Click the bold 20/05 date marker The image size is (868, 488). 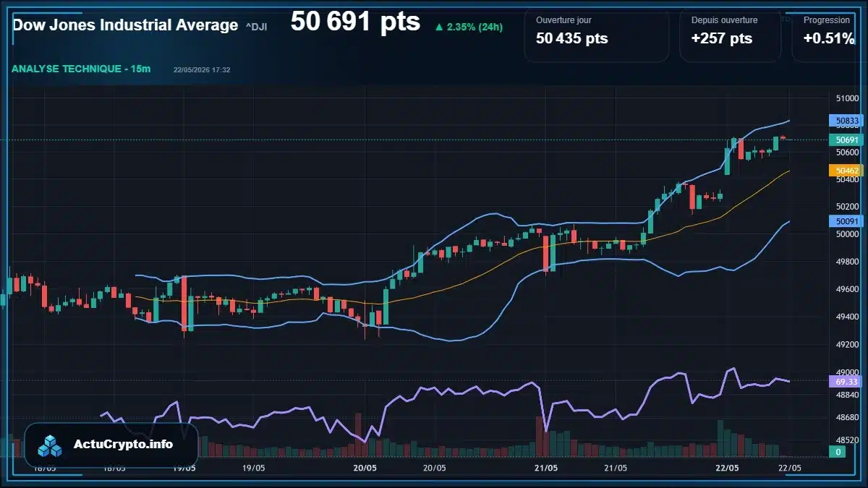(365, 468)
